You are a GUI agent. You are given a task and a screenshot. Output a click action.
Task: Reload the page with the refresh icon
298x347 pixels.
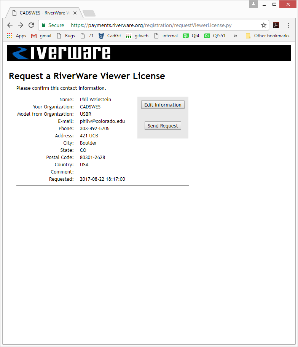(31, 25)
